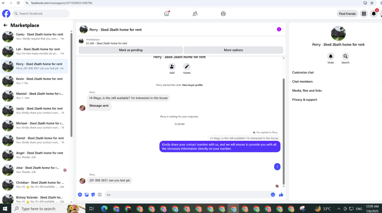
Task: Click Mark as pending button
Action: [x=131, y=50]
